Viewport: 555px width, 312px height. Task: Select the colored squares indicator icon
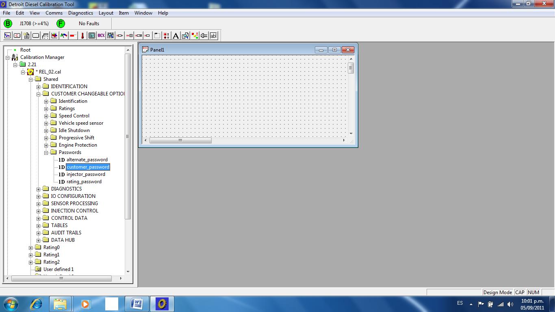[x=195, y=35]
